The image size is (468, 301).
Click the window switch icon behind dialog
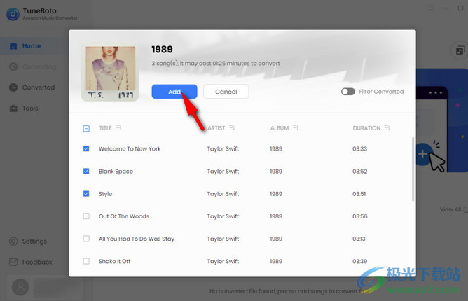pos(460,50)
